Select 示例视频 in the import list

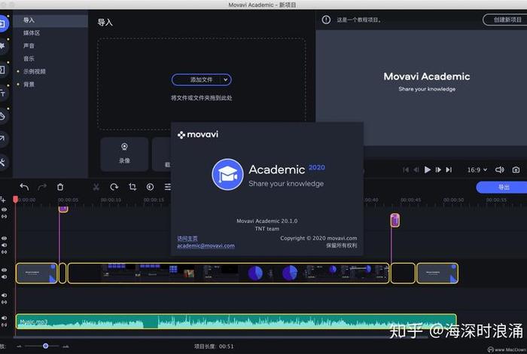pyautogui.click(x=35, y=72)
